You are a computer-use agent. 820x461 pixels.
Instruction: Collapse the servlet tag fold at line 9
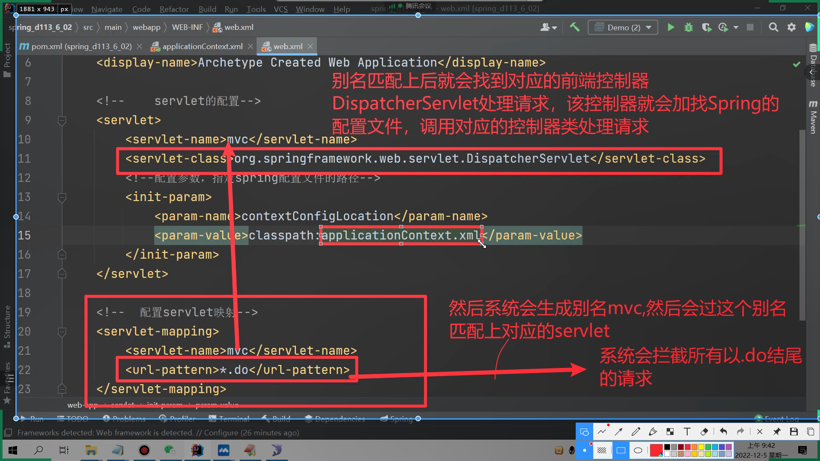pos(62,120)
